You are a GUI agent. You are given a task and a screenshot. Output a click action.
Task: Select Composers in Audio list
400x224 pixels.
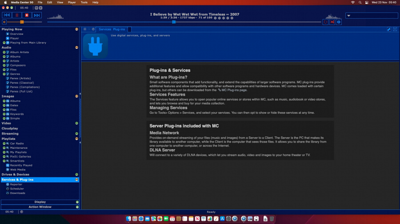[18, 65]
